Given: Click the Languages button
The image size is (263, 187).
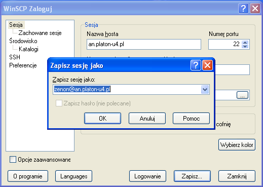Looking at the screenshot, I should pos(74,176).
